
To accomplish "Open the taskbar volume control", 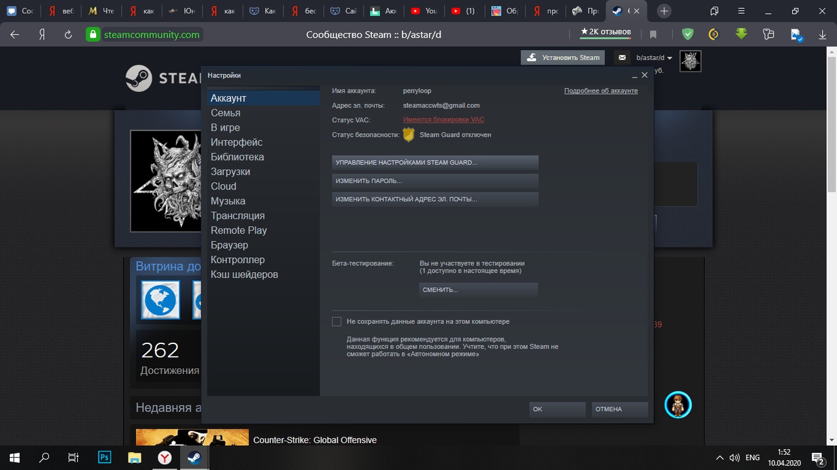I will pos(734,458).
